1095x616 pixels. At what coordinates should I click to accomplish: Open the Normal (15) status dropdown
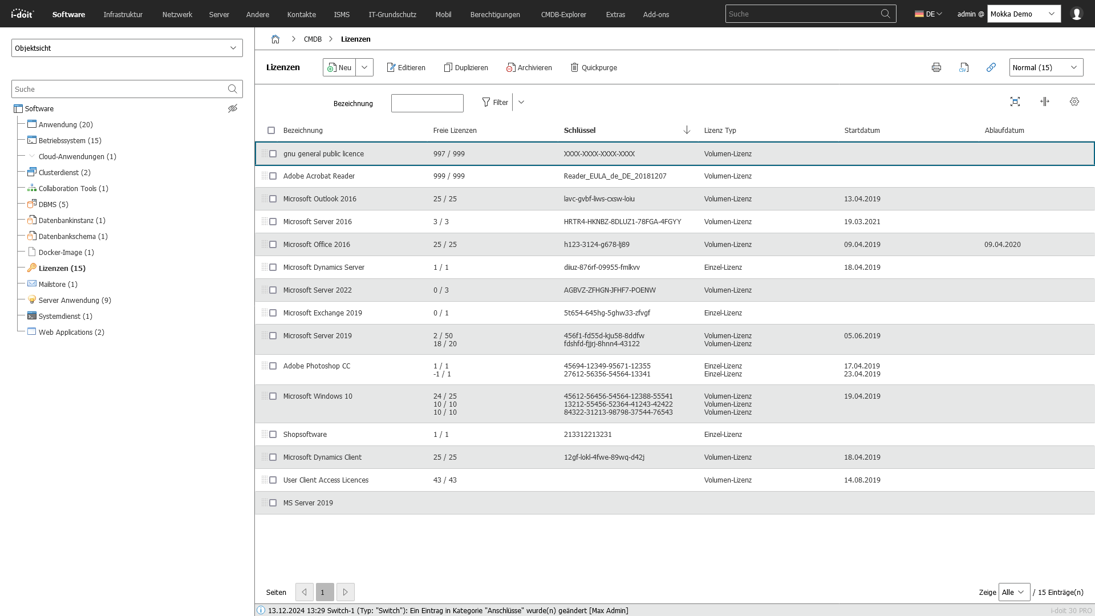(1047, 67)
